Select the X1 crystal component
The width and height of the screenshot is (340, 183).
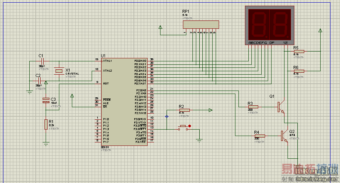pos(59,71)
